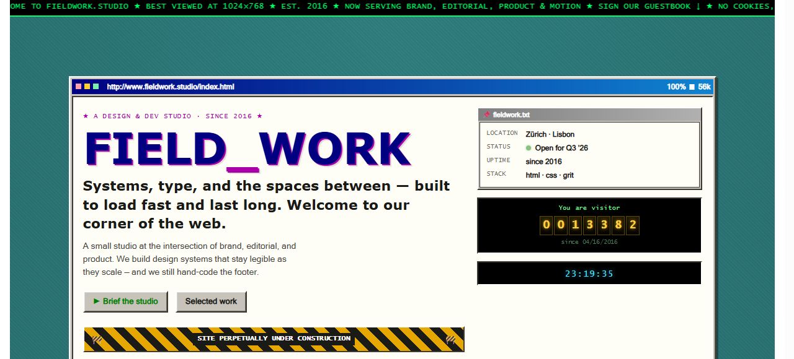794x359 pixels.
Task: Click the left barrier icon on the construction banner
Action: point(97,339)
